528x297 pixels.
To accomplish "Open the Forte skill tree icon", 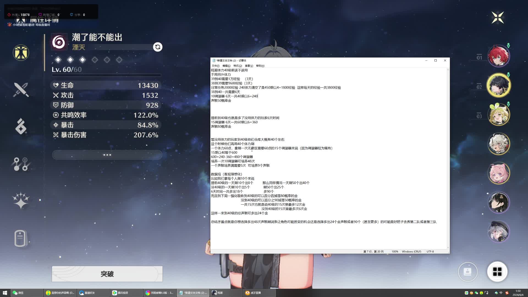I will click(21, 164).
